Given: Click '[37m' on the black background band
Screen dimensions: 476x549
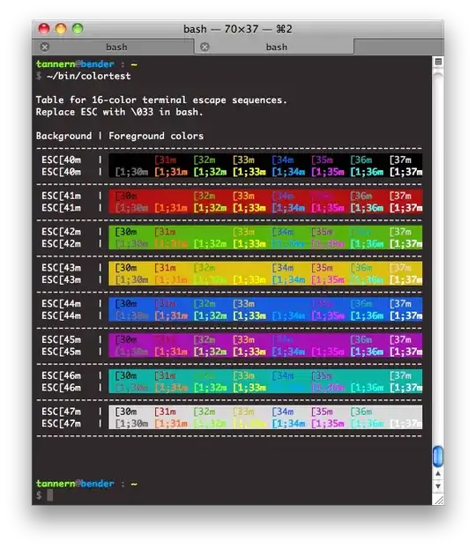Looking at the screenshot, I should tap(400, 160).
